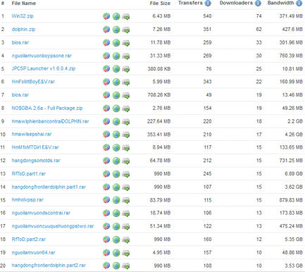
Task: Click the green globe icon for dolphin.zip
Action: click(116, 30)
